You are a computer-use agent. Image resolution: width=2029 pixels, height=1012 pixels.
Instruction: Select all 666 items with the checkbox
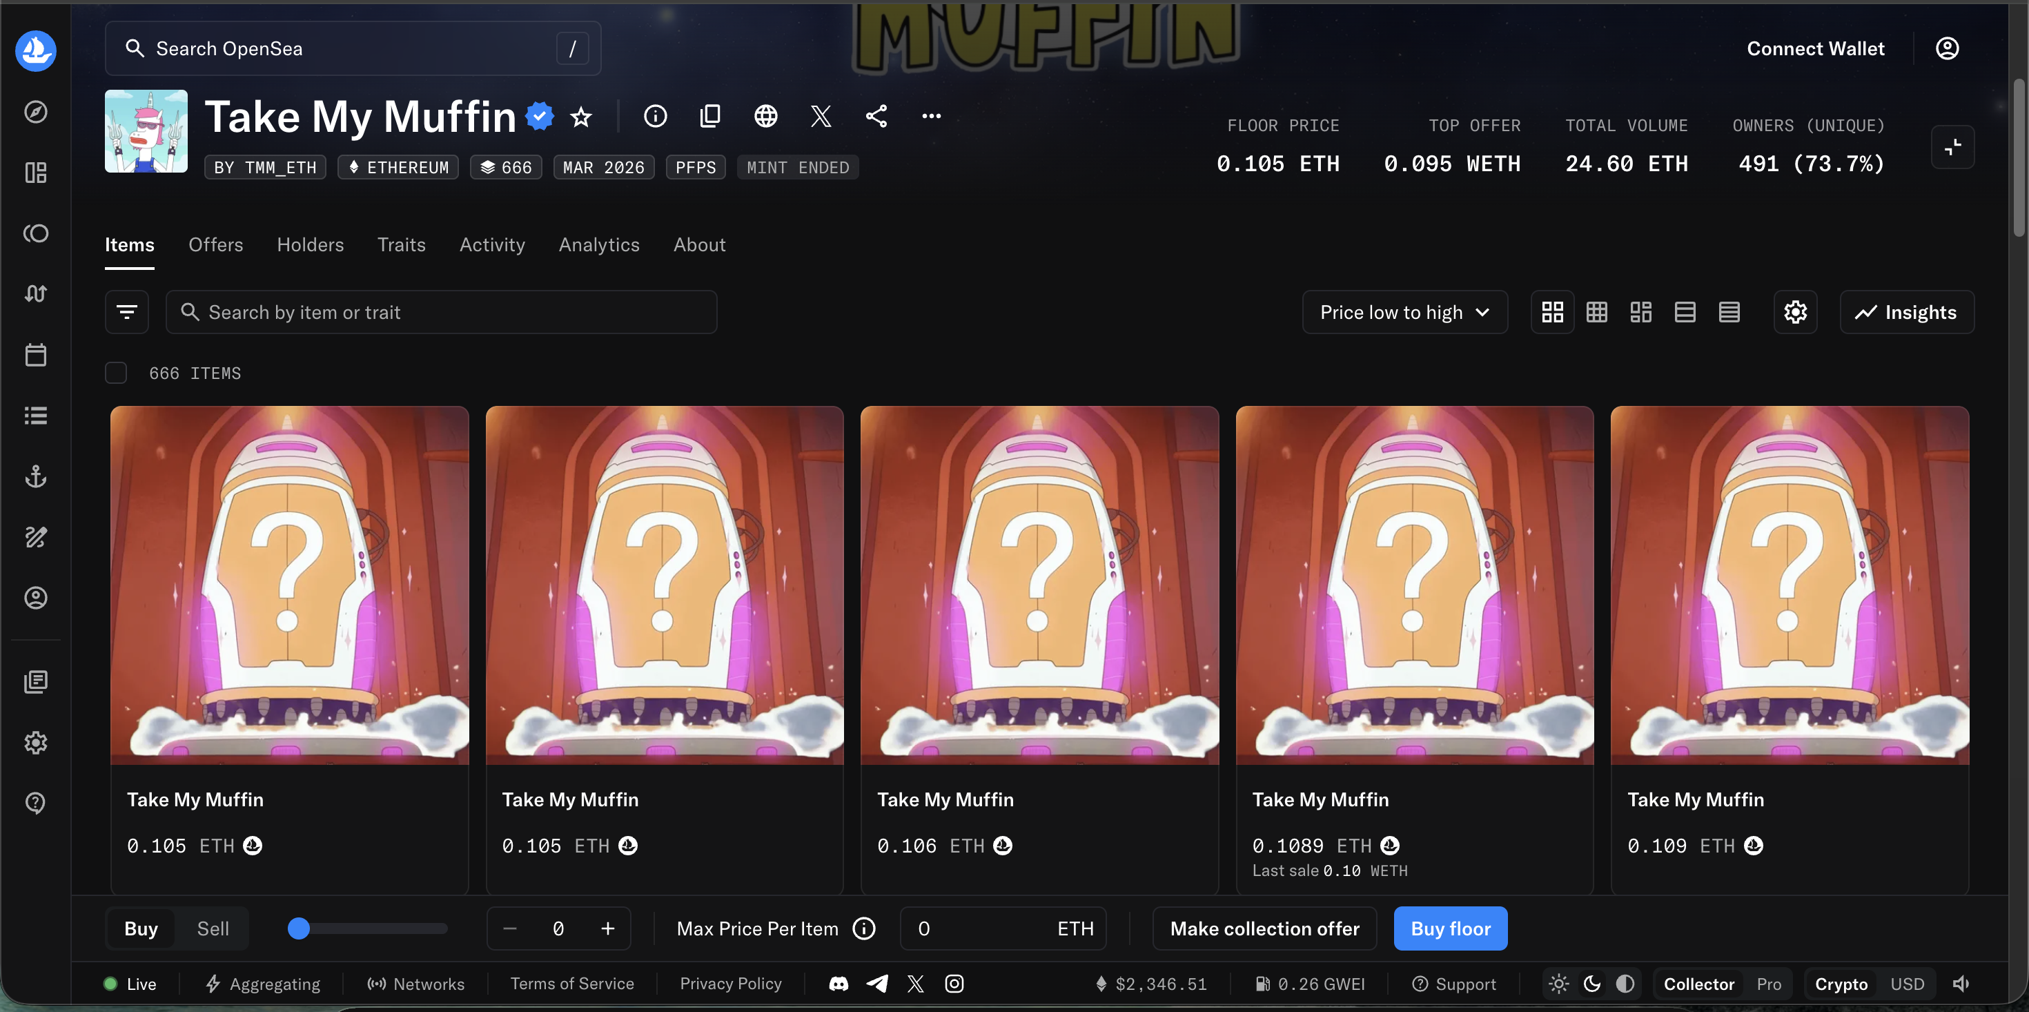[x=116, y=372]
